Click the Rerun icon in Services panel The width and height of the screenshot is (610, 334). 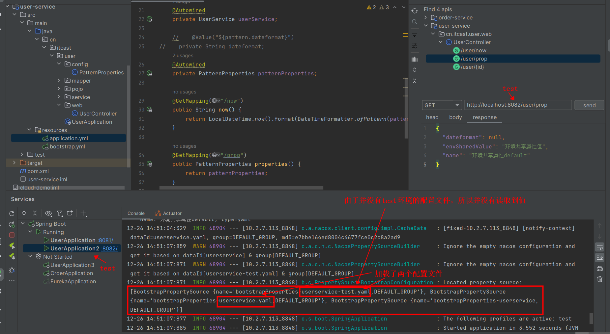pos(12,214)
